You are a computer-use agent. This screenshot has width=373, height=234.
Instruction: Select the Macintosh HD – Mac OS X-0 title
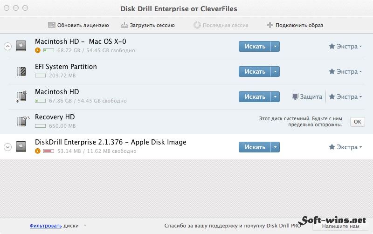tap(81, 41)
